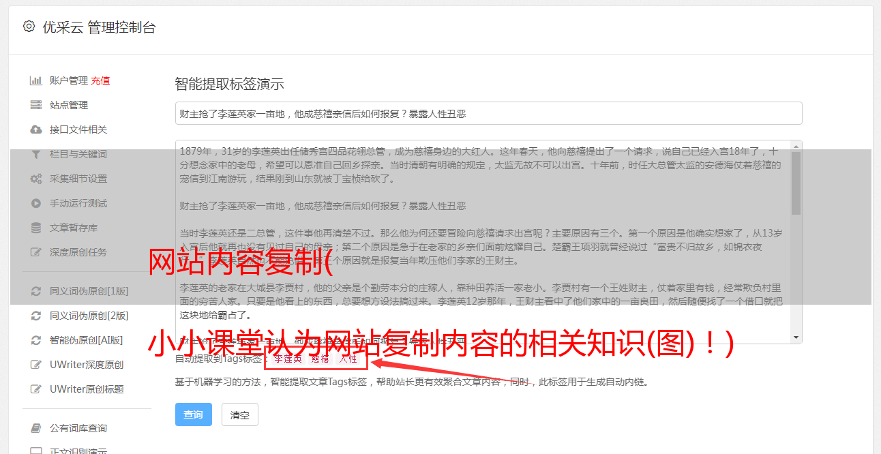Click the server icon for 站点管理
The height and width of the screenshot is (454, 881).
(35, 105)
